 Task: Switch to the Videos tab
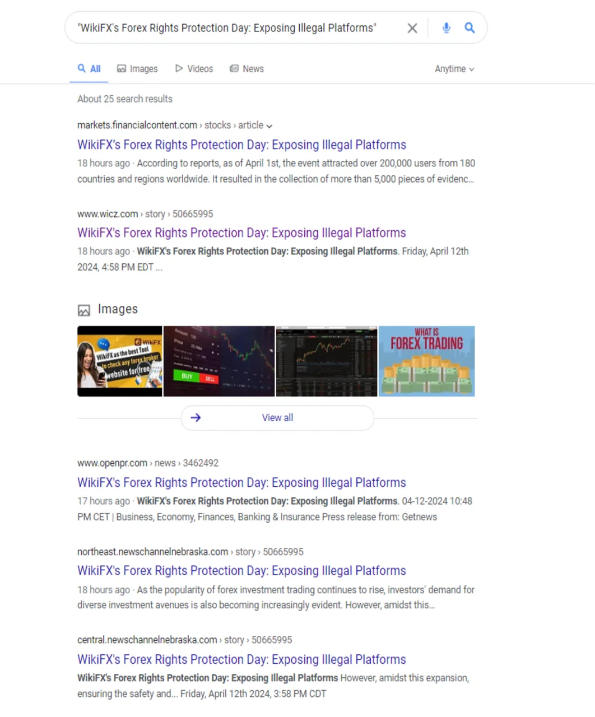pos(194,69)
